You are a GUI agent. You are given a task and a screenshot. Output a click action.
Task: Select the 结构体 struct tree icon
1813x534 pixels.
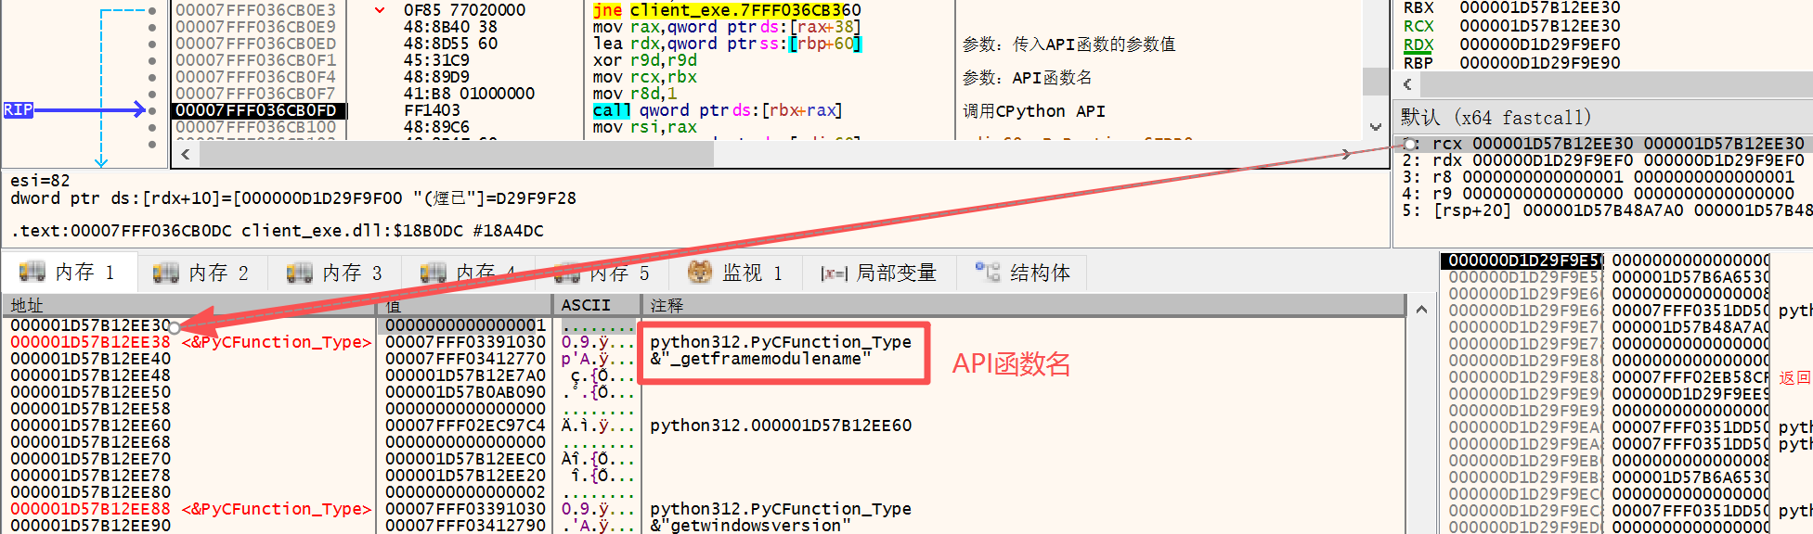coord(988,272)
